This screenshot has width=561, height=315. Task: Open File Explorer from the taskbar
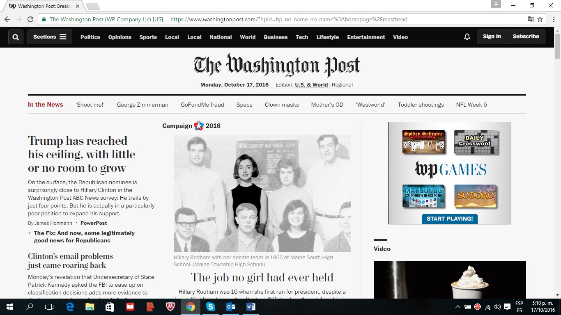(x=90, y=307)
